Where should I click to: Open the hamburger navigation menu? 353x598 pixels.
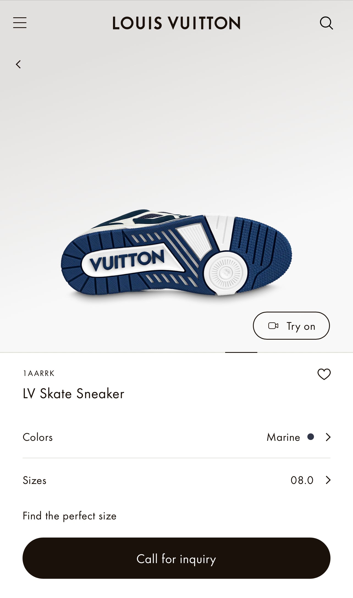[x=20, y=23]
